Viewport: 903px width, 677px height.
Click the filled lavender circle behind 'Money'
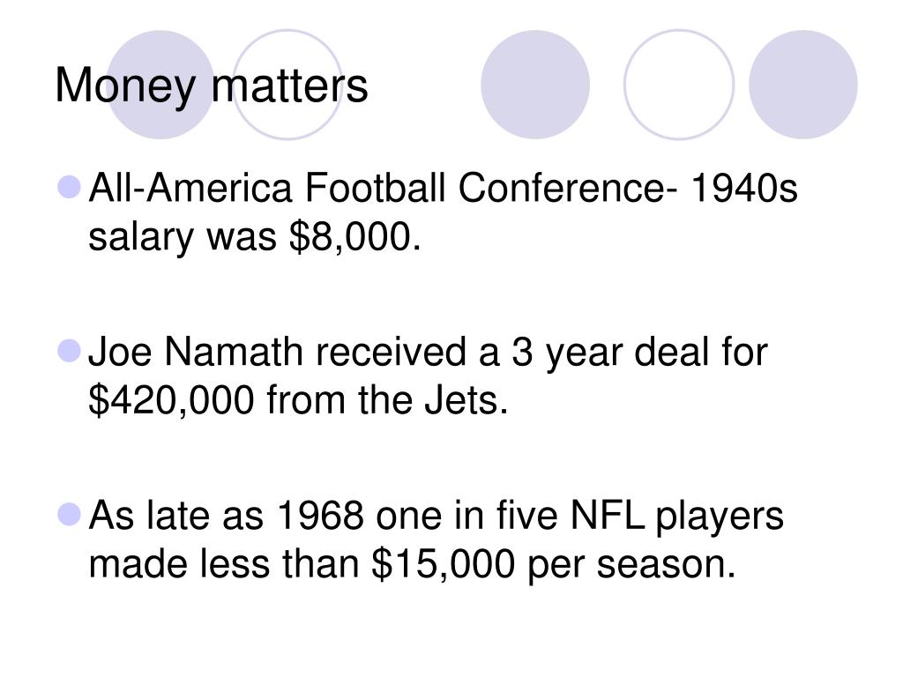click(160, 85)
